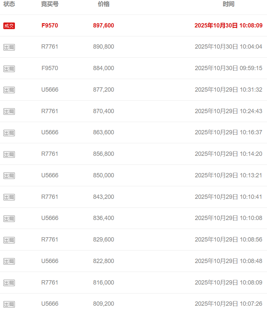Screen dimensions: 267x312
Task: Click the 出局 badge for bid 809,200
Action: [x=9, y=304]
